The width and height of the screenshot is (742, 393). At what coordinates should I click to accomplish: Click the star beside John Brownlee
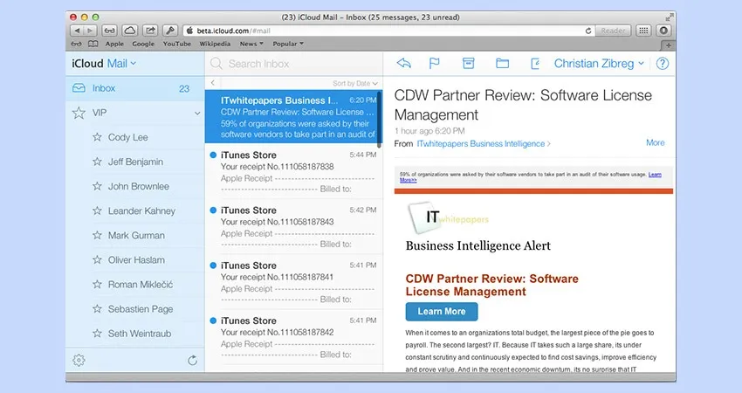(97, 186)
